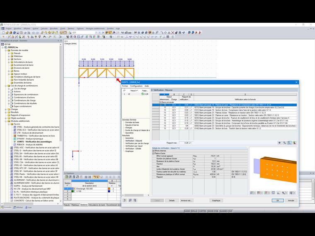Viewport: 315px width, 236px height.
Task: Click the first pointer icon on second toolbar row
Action: coord(3,37)
